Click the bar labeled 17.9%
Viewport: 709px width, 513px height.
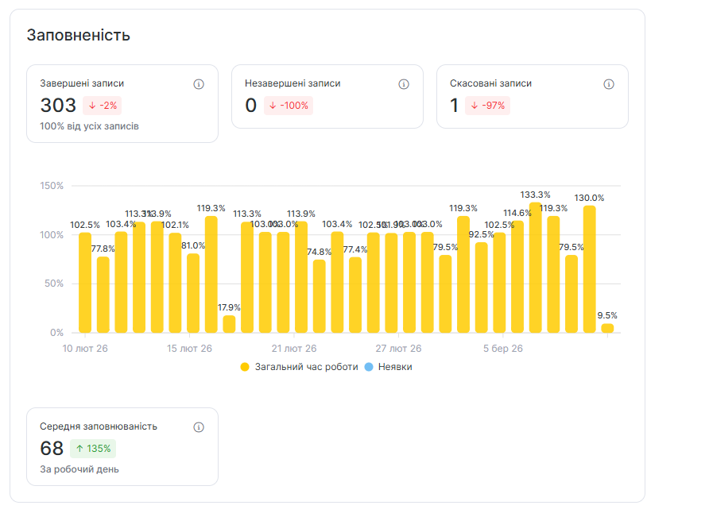(229, 324)
